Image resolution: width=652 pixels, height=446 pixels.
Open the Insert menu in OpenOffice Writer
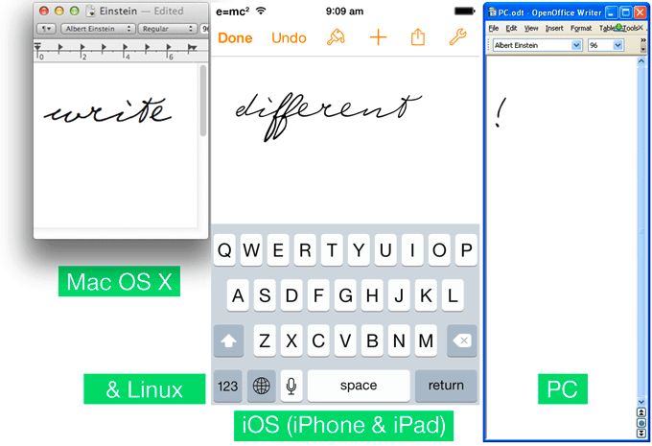[x=554, y=28]
